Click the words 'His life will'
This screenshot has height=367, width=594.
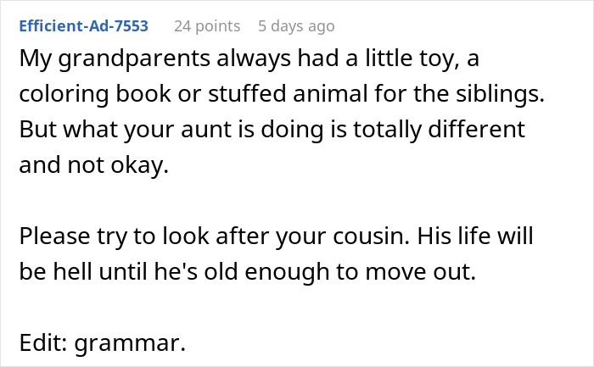tap(500, 236)
